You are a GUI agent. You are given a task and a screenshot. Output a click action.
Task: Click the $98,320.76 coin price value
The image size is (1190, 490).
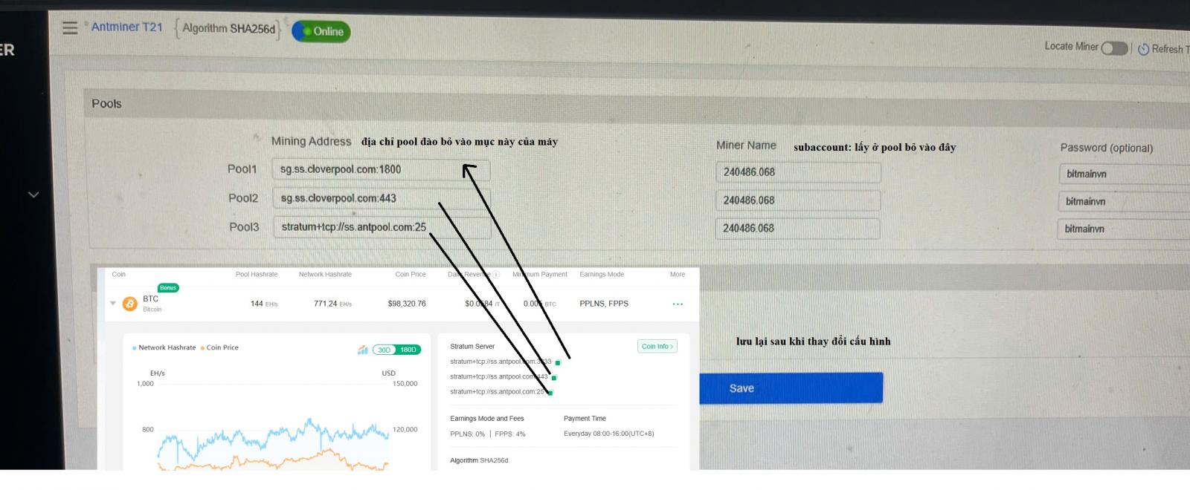[x=407, y=304]
